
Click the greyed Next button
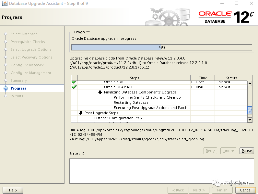pyautogui.click(x=199, y=190)
